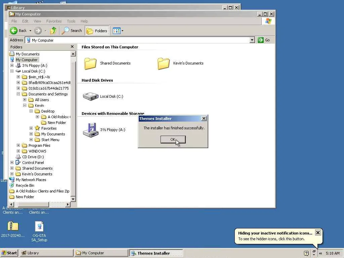Select 018d1ca167b44de21775 folder in tree
Image resolution: width=344 pixels, height=258 pixels.
[48, 88]
